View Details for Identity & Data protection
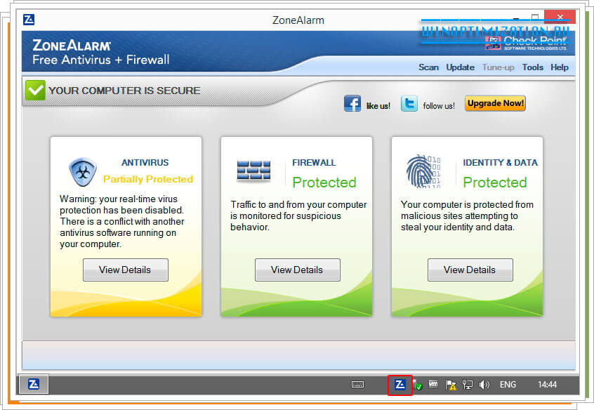The image size is (594, 410). (x=470, y=270)
